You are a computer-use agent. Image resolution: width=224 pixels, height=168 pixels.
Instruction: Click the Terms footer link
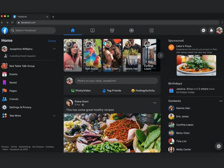coord(14,147)
